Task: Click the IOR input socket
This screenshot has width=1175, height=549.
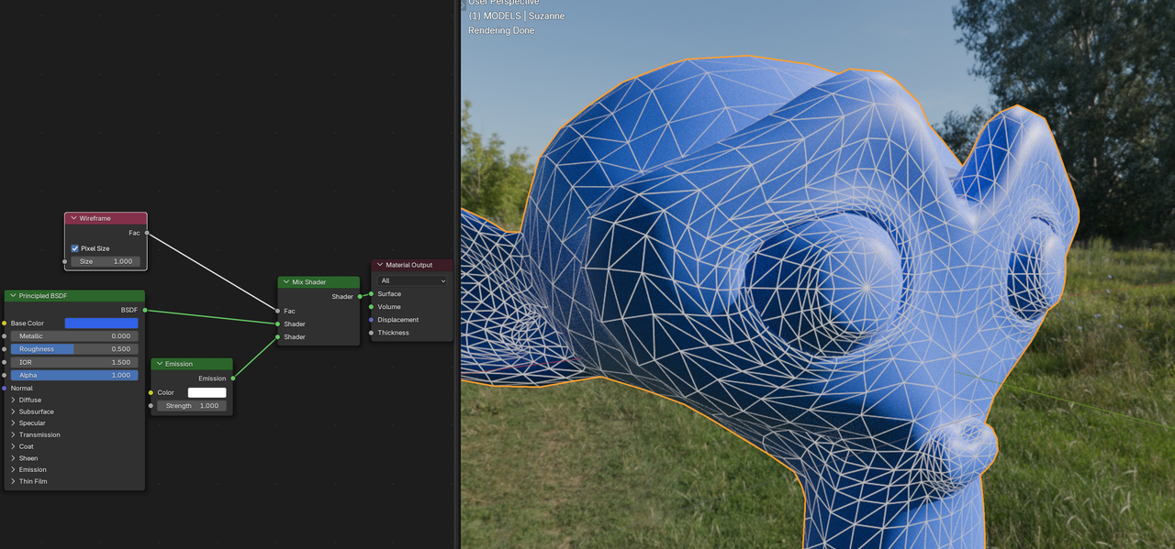Action: click(5, 362)
